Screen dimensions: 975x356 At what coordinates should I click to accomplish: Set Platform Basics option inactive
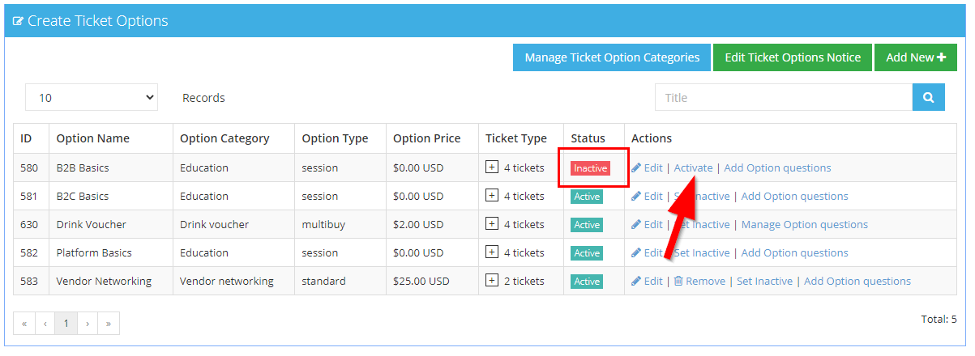[703, 253]
